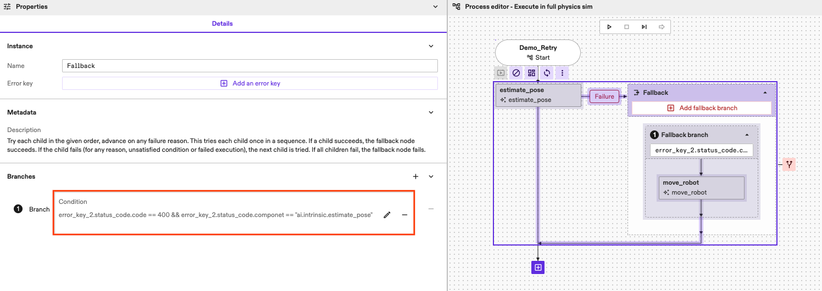Image resolution: width=822 pixels, height=291 pixels.
Task: Click the Name input field containing Fallback
Action: (250, 66)
